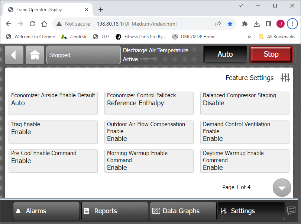This screenshot has height=224, width=301.
Task: Open the Chrome three-dot menu
Action: click(292, 24)
